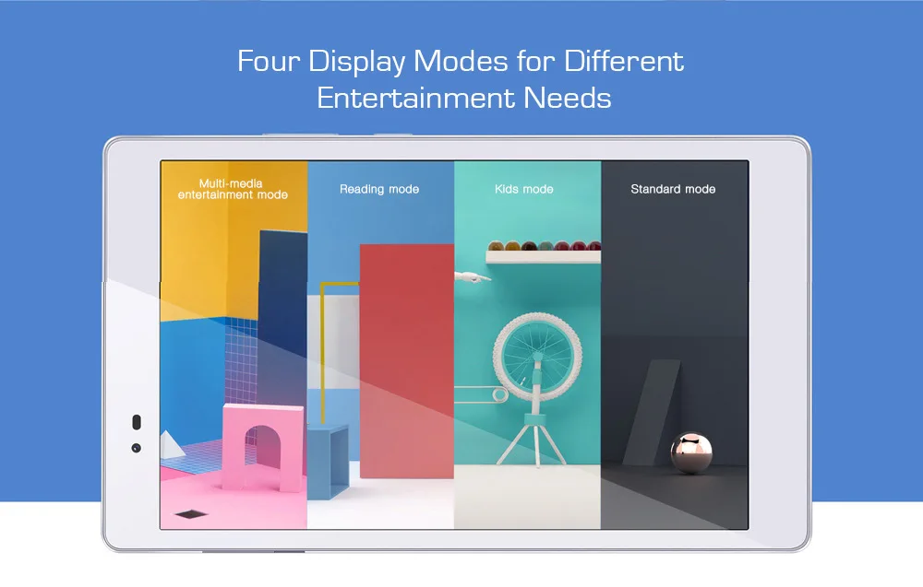This screenshot has height=587, width=923.
Task: Select the Multi-media entertainment mode label
Action: [x=233, y=189]
